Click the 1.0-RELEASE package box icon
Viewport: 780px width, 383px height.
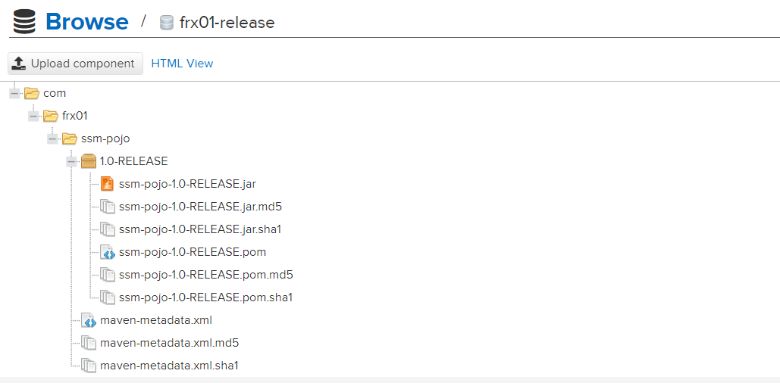point(89,161)
